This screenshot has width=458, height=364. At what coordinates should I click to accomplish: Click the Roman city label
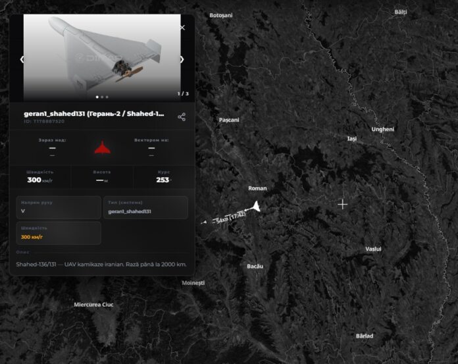tap(257, 188)
